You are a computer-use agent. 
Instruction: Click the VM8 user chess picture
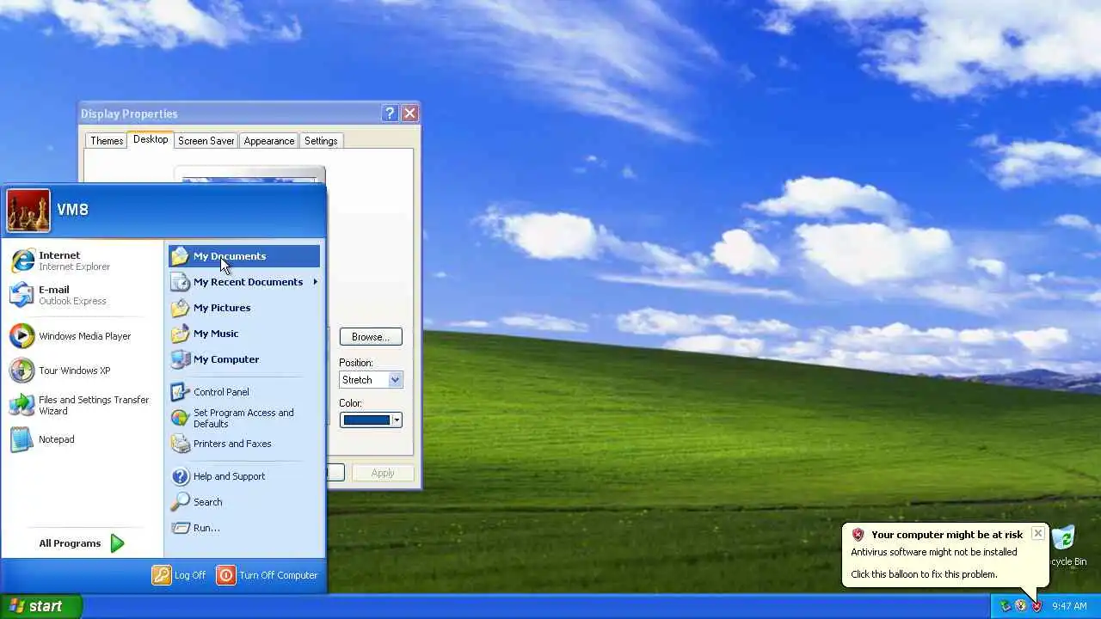[x=28, y=211]
